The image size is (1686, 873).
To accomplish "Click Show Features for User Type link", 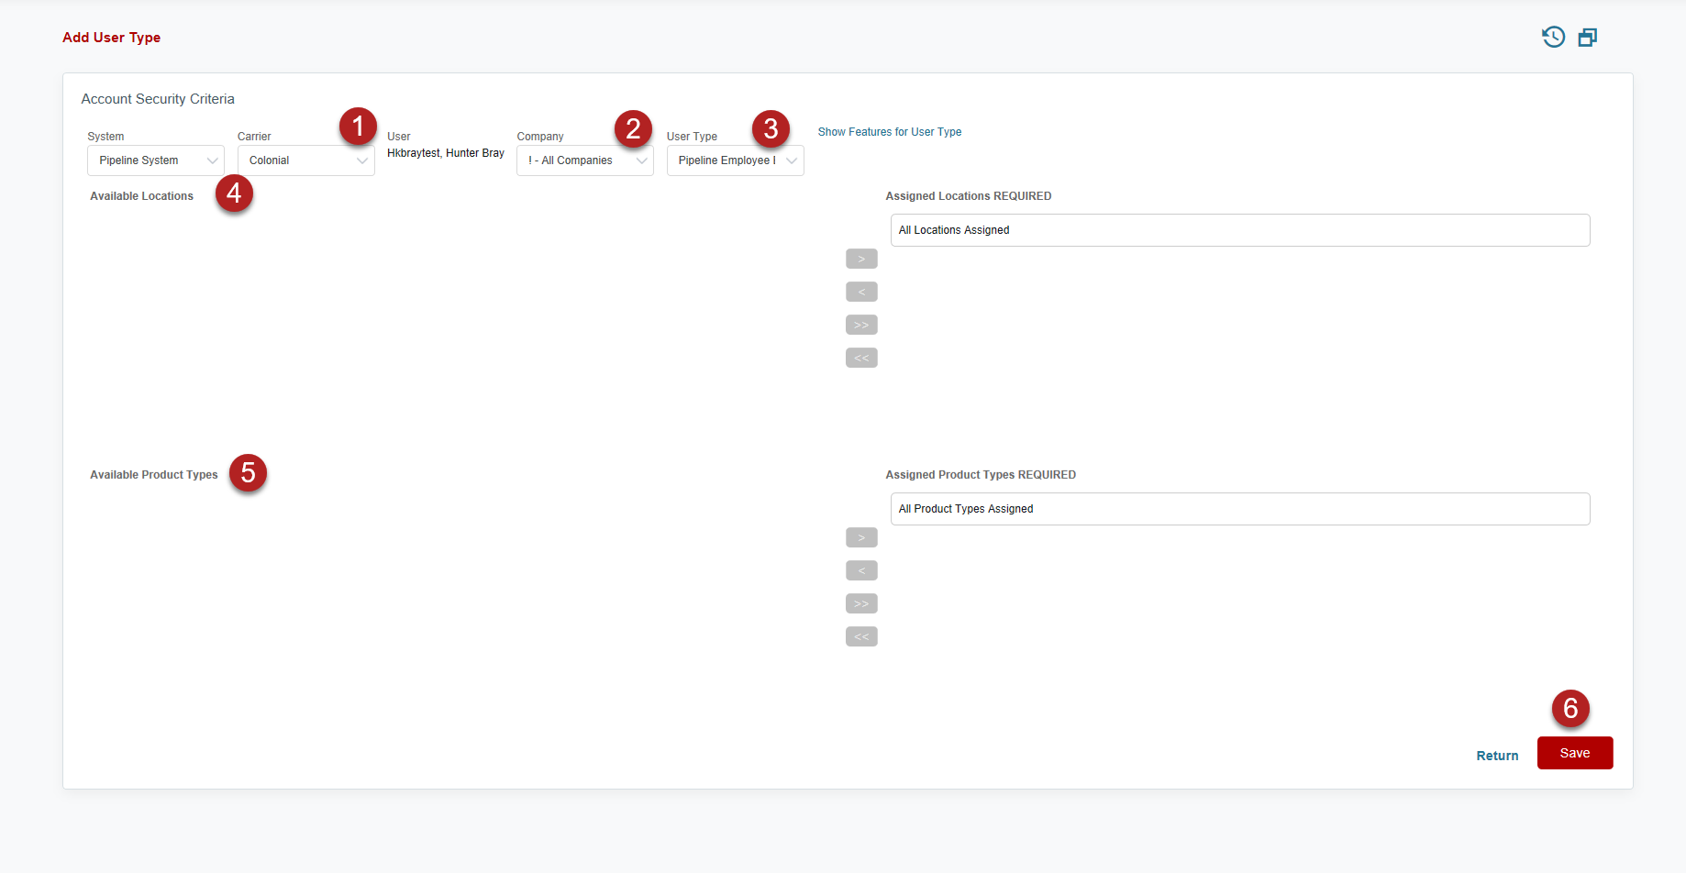I will tap(889, 132).
